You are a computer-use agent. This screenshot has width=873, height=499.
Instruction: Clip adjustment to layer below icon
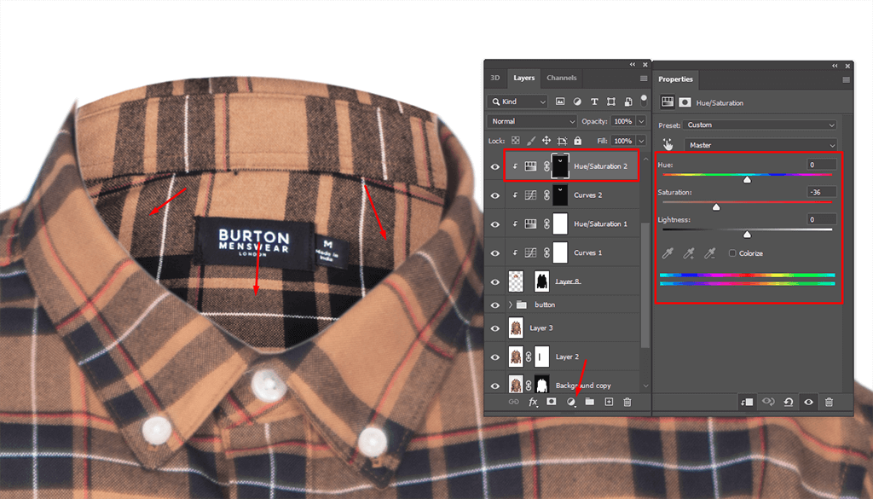(x=747, y=402)
